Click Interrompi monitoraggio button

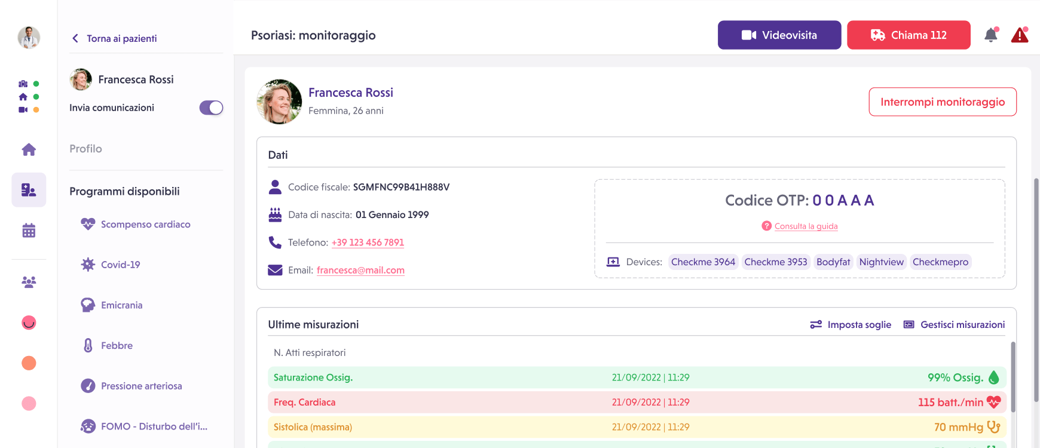pos(942,102)
